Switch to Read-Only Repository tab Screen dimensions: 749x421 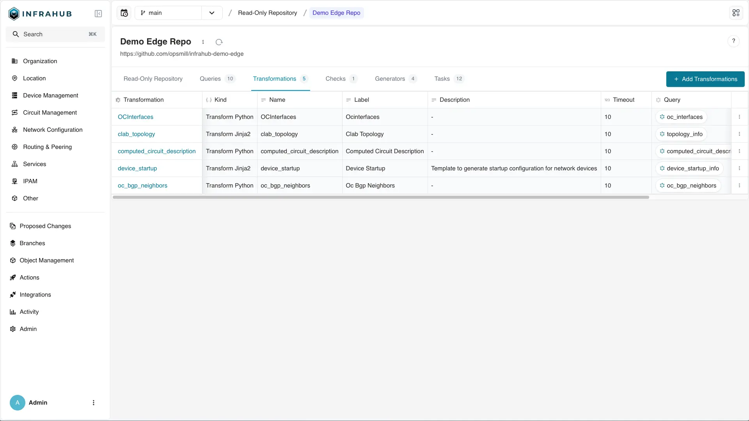[153, 79]
